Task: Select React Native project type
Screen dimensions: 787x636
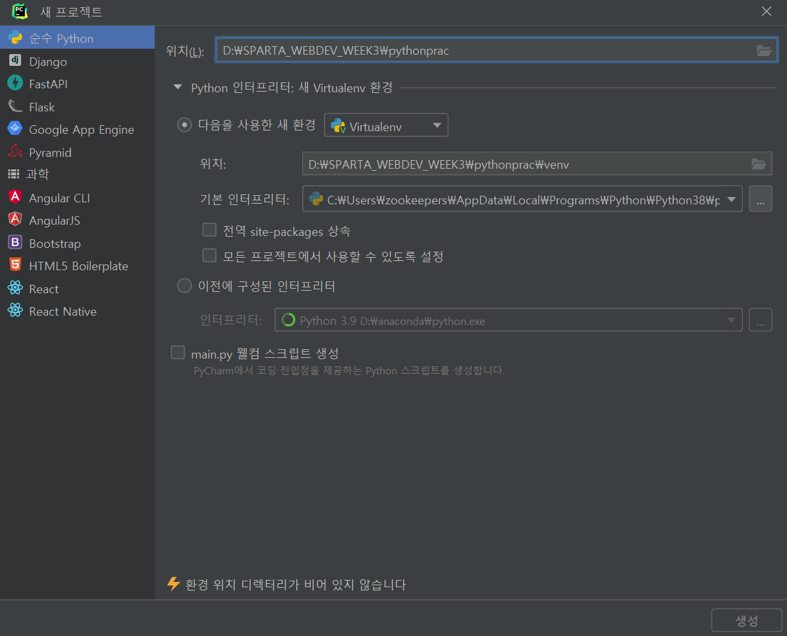Action: [x=77, y=312]
